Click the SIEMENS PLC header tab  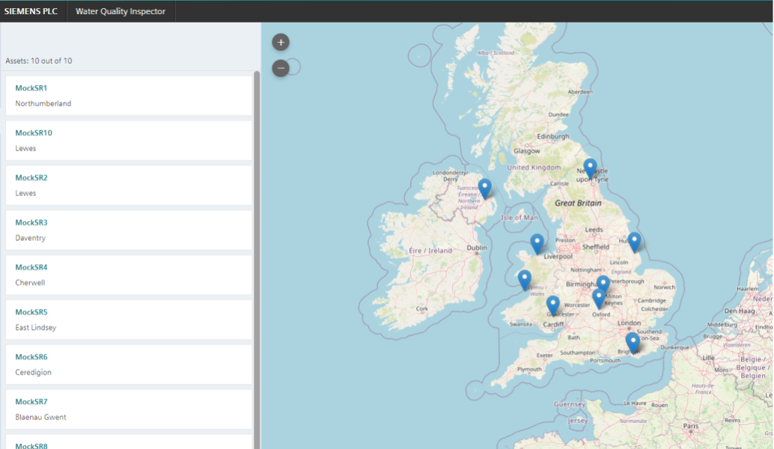pos(31,11)
